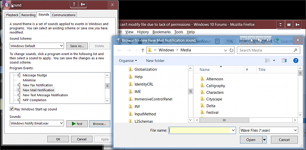This screenshot has width=306, height=150.
Task: Open the Firefox View menu
Action: click(129, 32)
